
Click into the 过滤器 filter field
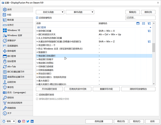(140, 18)
